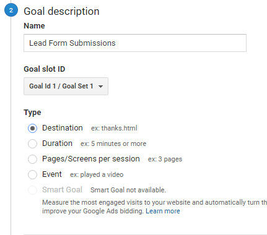Open the Goal Id 1 / Goal Set 1 dropdown

(66, 86)
